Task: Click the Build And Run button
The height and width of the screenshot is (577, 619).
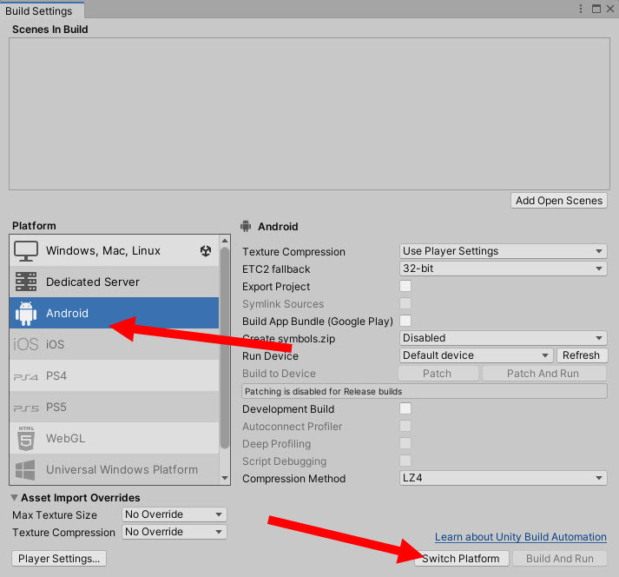Action: click(x=560, y=559)
